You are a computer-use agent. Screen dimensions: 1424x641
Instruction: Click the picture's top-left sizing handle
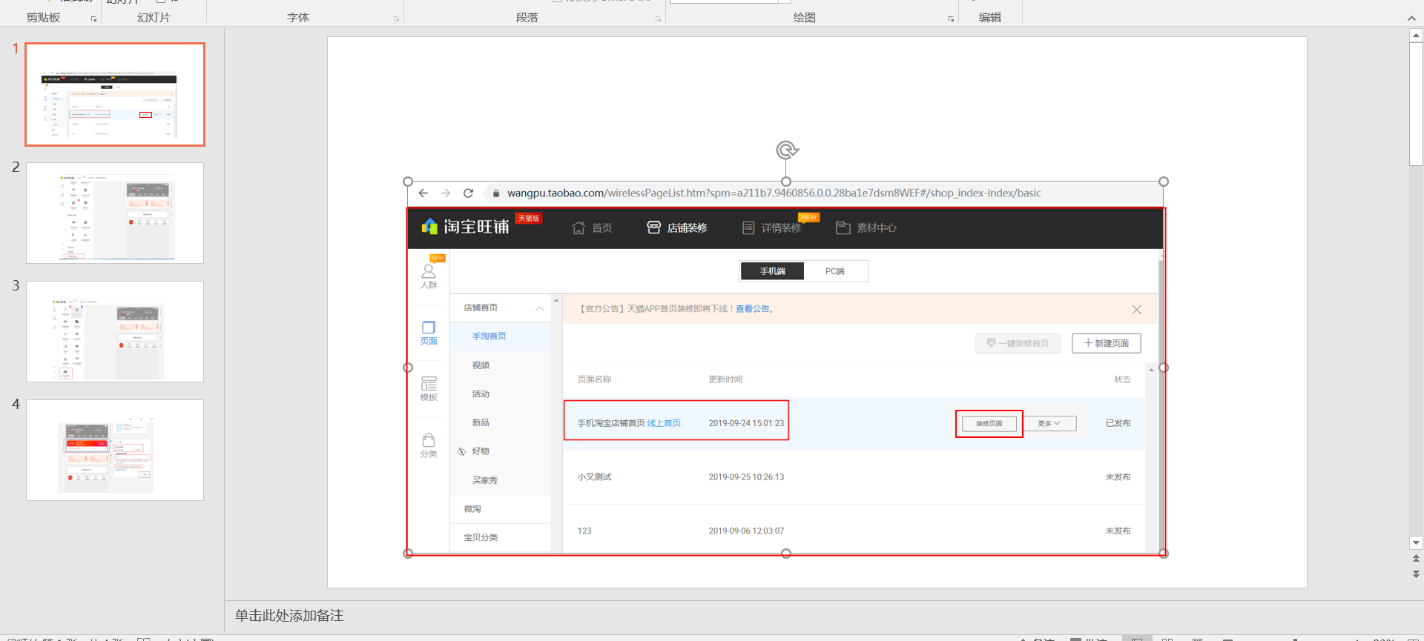point(408,182)
